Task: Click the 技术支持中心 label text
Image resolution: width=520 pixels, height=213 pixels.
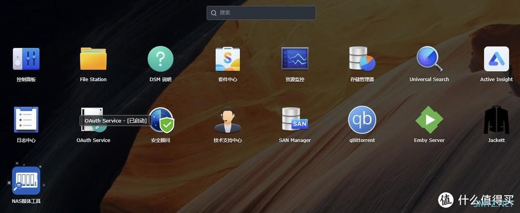Action: [227, 140]
